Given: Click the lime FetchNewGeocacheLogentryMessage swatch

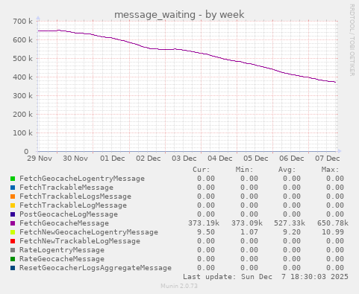Looking at the screenshot, I should [x=13, y=232].
